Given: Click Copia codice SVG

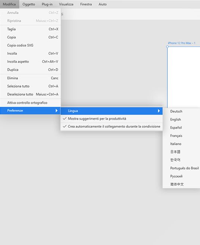Looking at the screenshot, I should [31, 45].
